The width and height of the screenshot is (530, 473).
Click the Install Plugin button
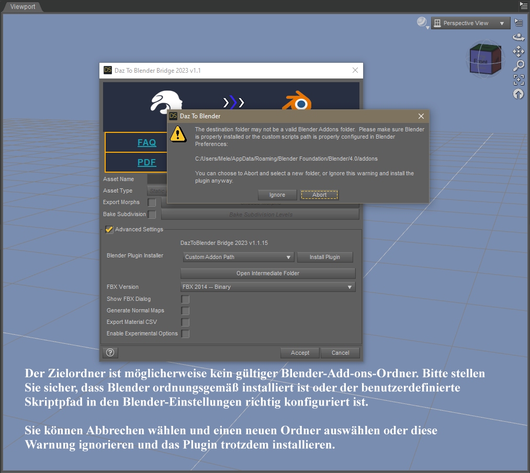(325, 257)
